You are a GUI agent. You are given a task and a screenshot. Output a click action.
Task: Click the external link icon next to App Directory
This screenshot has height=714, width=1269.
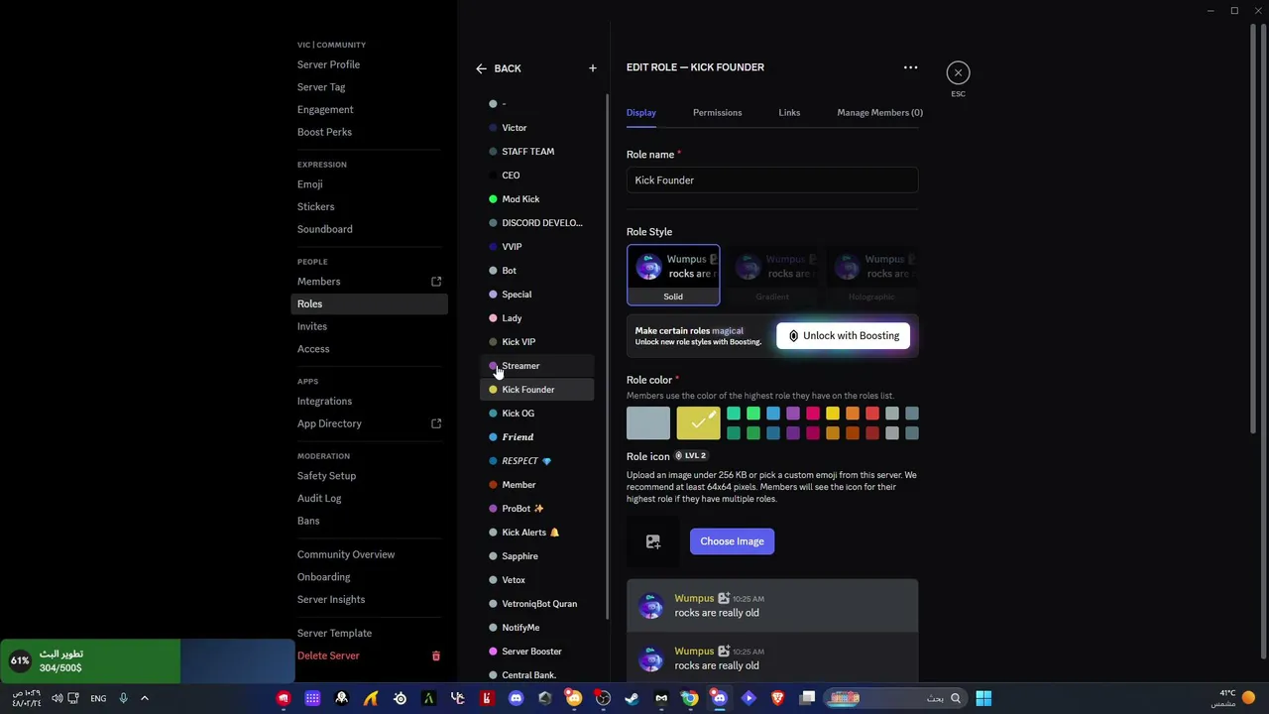point(436,423)
